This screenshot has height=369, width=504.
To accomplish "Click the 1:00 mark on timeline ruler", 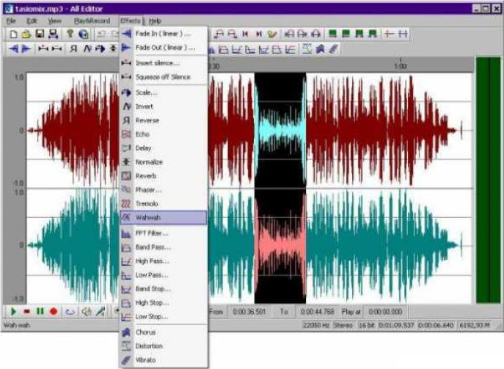I will pyautogui.click(x=401, y=65).
